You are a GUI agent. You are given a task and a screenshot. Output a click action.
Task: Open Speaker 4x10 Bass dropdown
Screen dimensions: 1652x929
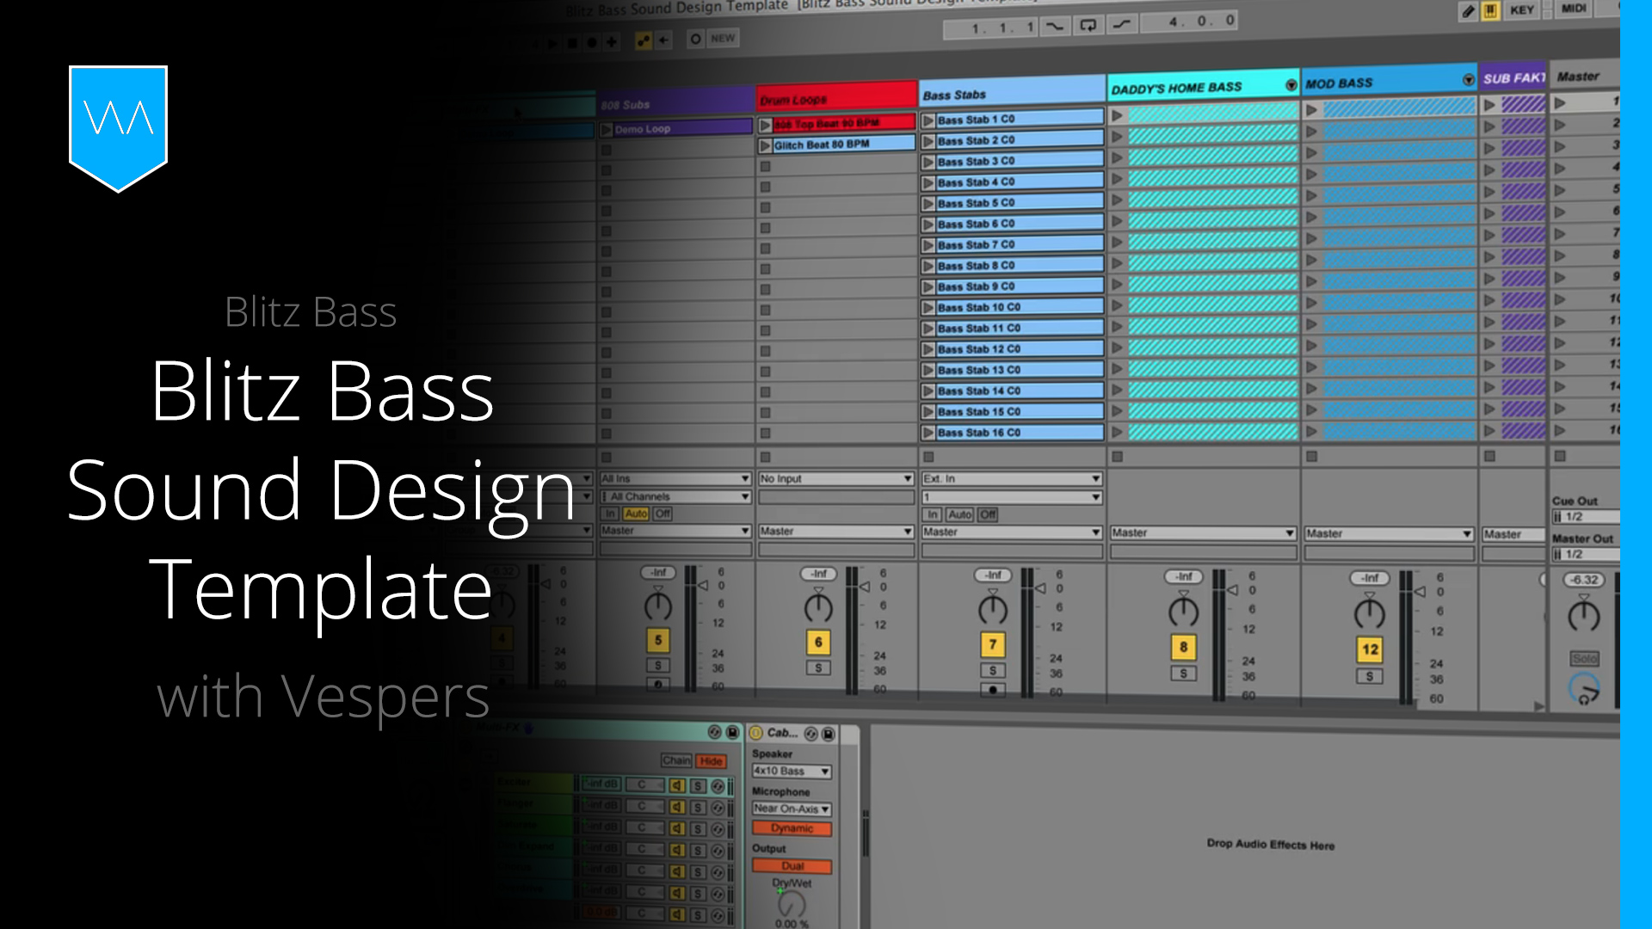click(792, 771)
